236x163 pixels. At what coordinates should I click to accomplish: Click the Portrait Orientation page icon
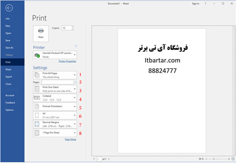coord(37,106)
